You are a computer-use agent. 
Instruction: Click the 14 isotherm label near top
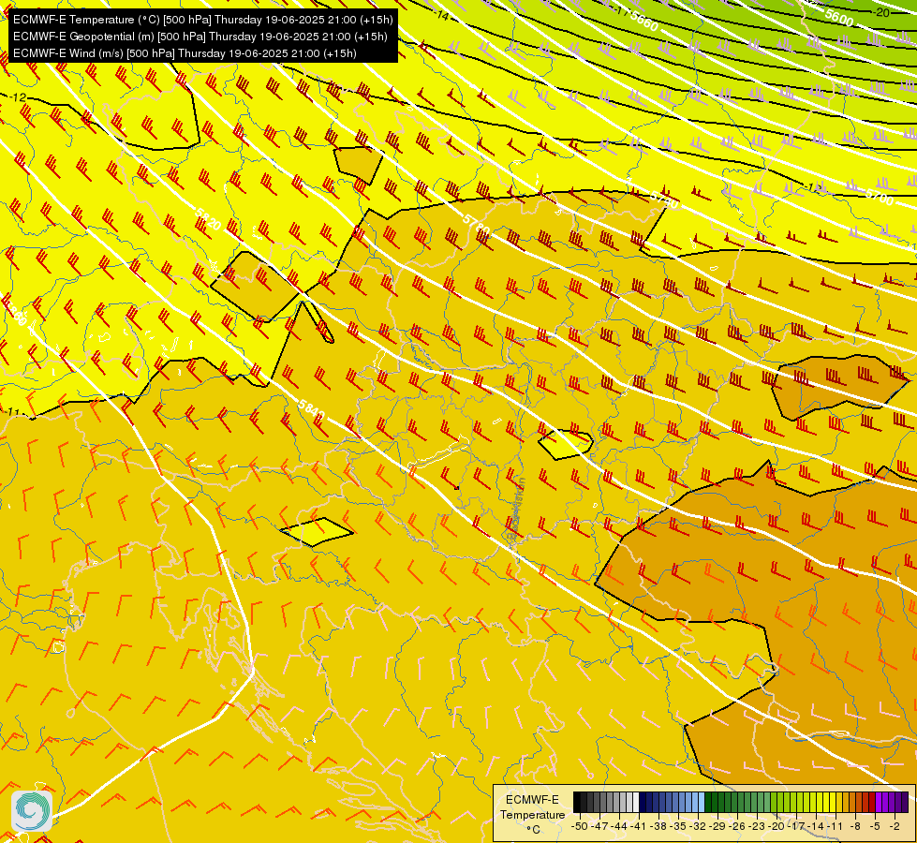443,16
